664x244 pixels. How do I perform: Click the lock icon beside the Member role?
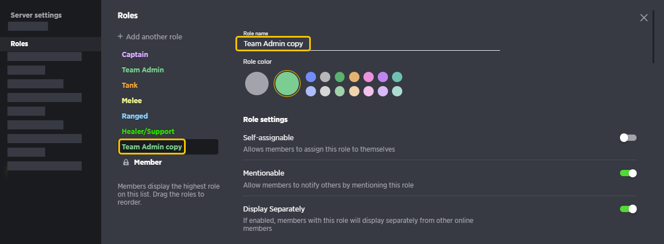[126, 162]
